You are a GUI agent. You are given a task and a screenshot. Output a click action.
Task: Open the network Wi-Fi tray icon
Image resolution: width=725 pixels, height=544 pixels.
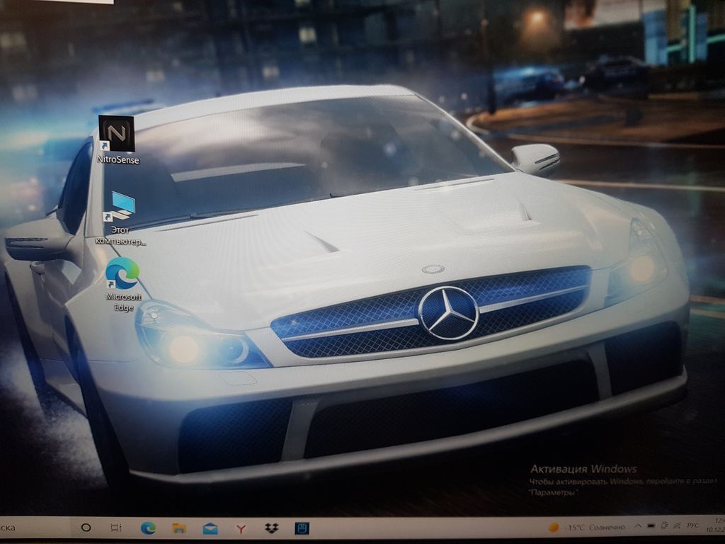[678, 526]
